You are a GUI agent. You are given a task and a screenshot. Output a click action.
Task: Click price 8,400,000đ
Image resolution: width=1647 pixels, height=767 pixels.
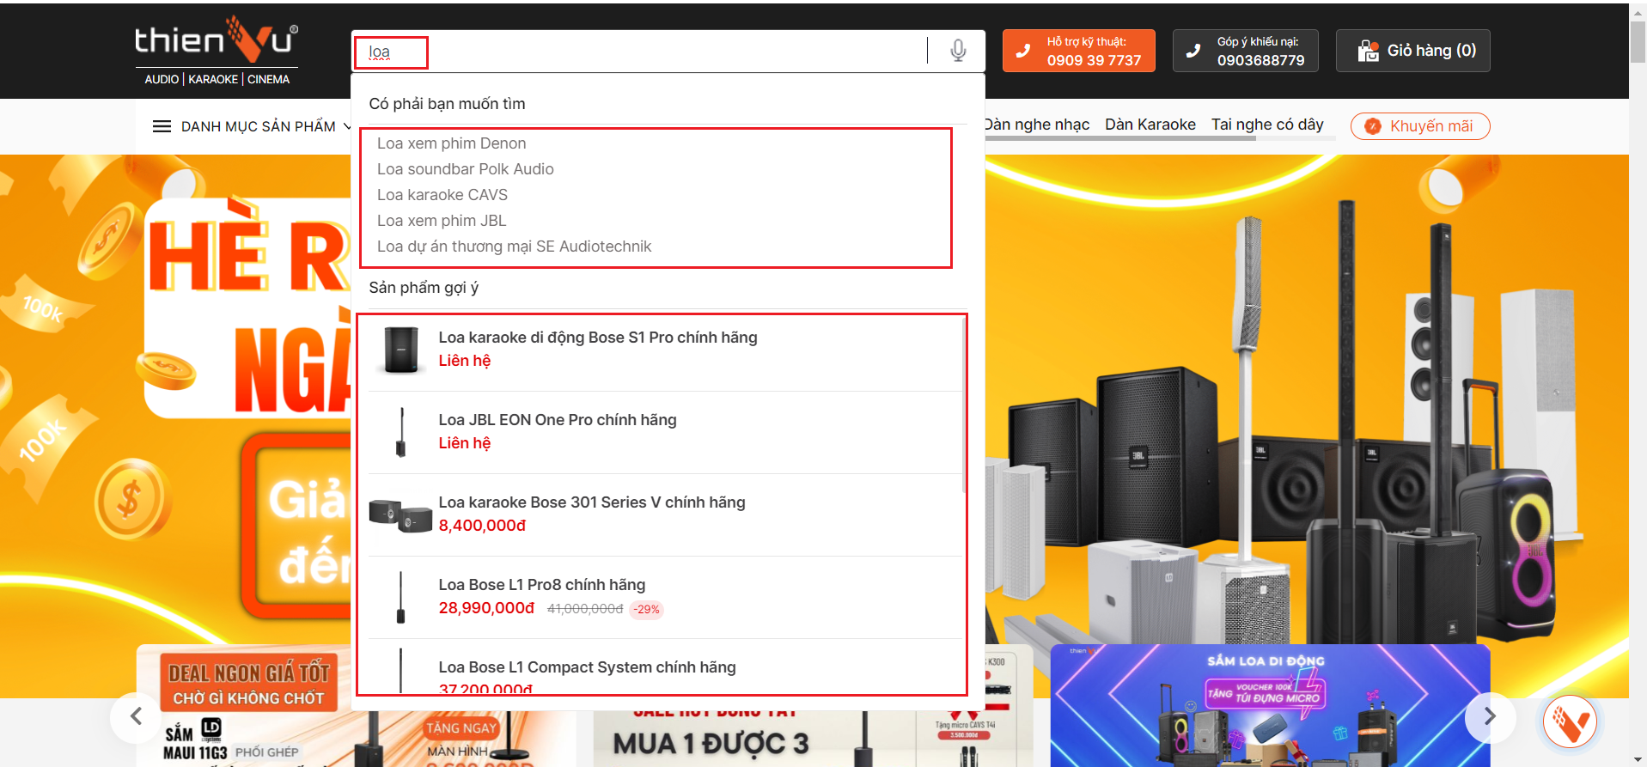[x=483, y=526]
